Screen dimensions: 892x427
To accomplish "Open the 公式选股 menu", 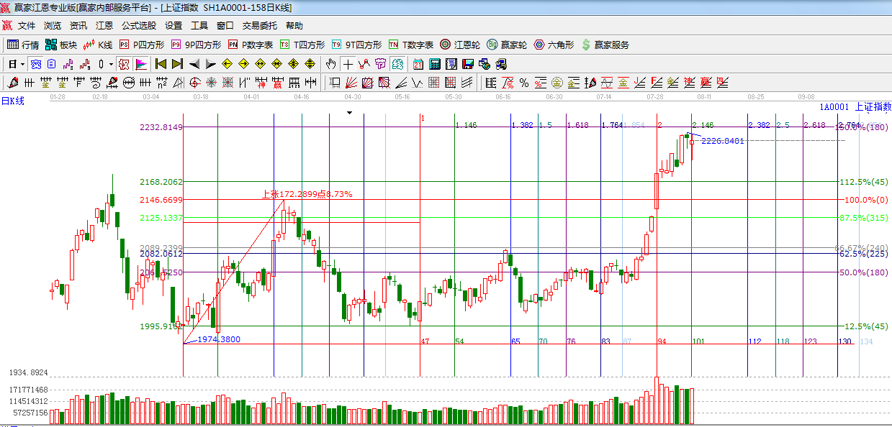I will tap(139, 26).
